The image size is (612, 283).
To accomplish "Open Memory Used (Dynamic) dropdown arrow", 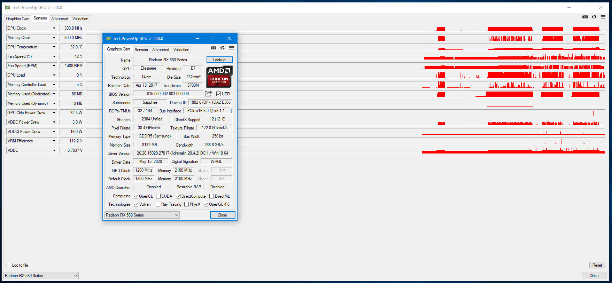I will click(54, 103).
